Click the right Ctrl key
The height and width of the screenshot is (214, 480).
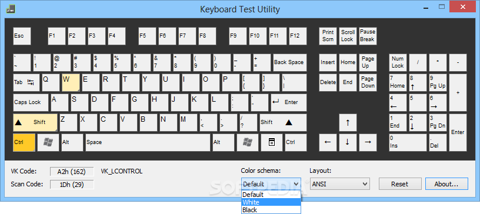[x=296, y=142]
